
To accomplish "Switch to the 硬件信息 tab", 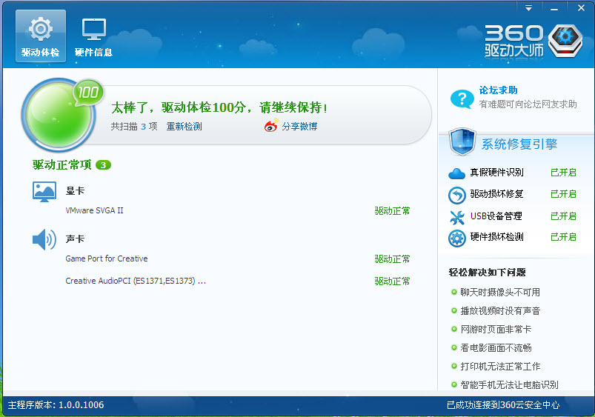I will click(x=93, y=36).
